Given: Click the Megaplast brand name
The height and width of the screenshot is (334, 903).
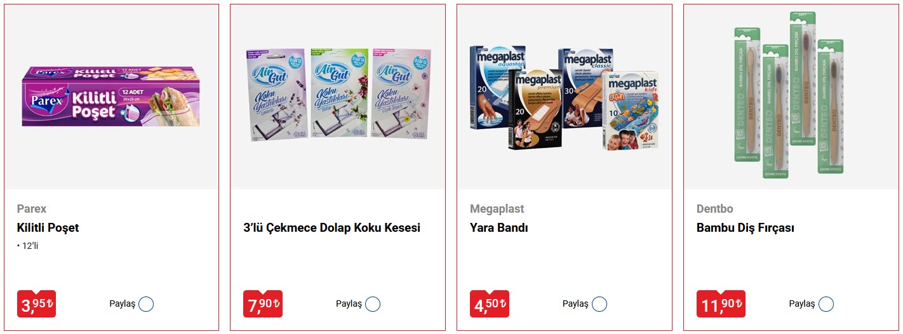Looking at the screenshot, I should (x=497, y=209).
